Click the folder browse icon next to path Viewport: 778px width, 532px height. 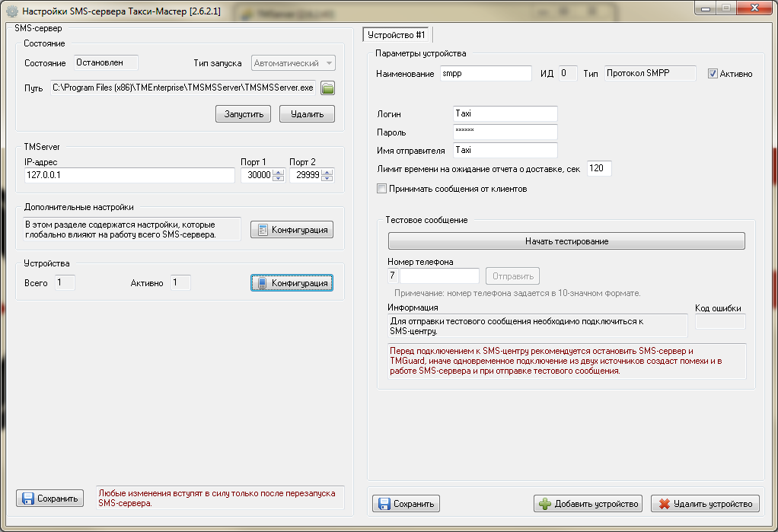[327, 88]
